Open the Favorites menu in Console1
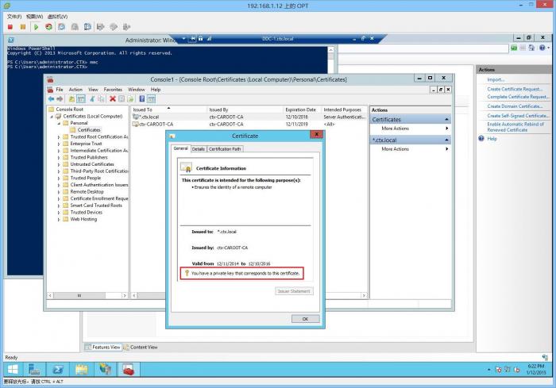This screenshot has width=556, height=388. pyautogui.click(x=113, y=90)
